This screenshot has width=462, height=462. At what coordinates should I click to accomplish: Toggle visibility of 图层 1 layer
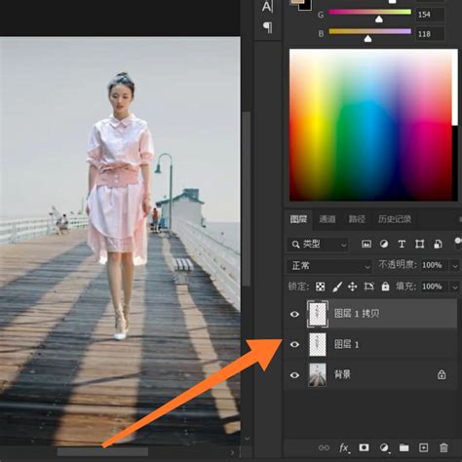tap(294, 344)
